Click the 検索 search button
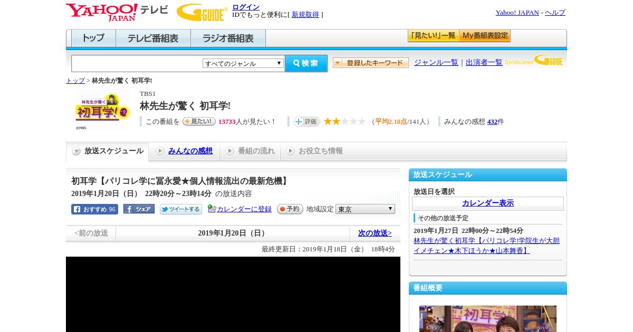633x332 pixels. point(306,63)
